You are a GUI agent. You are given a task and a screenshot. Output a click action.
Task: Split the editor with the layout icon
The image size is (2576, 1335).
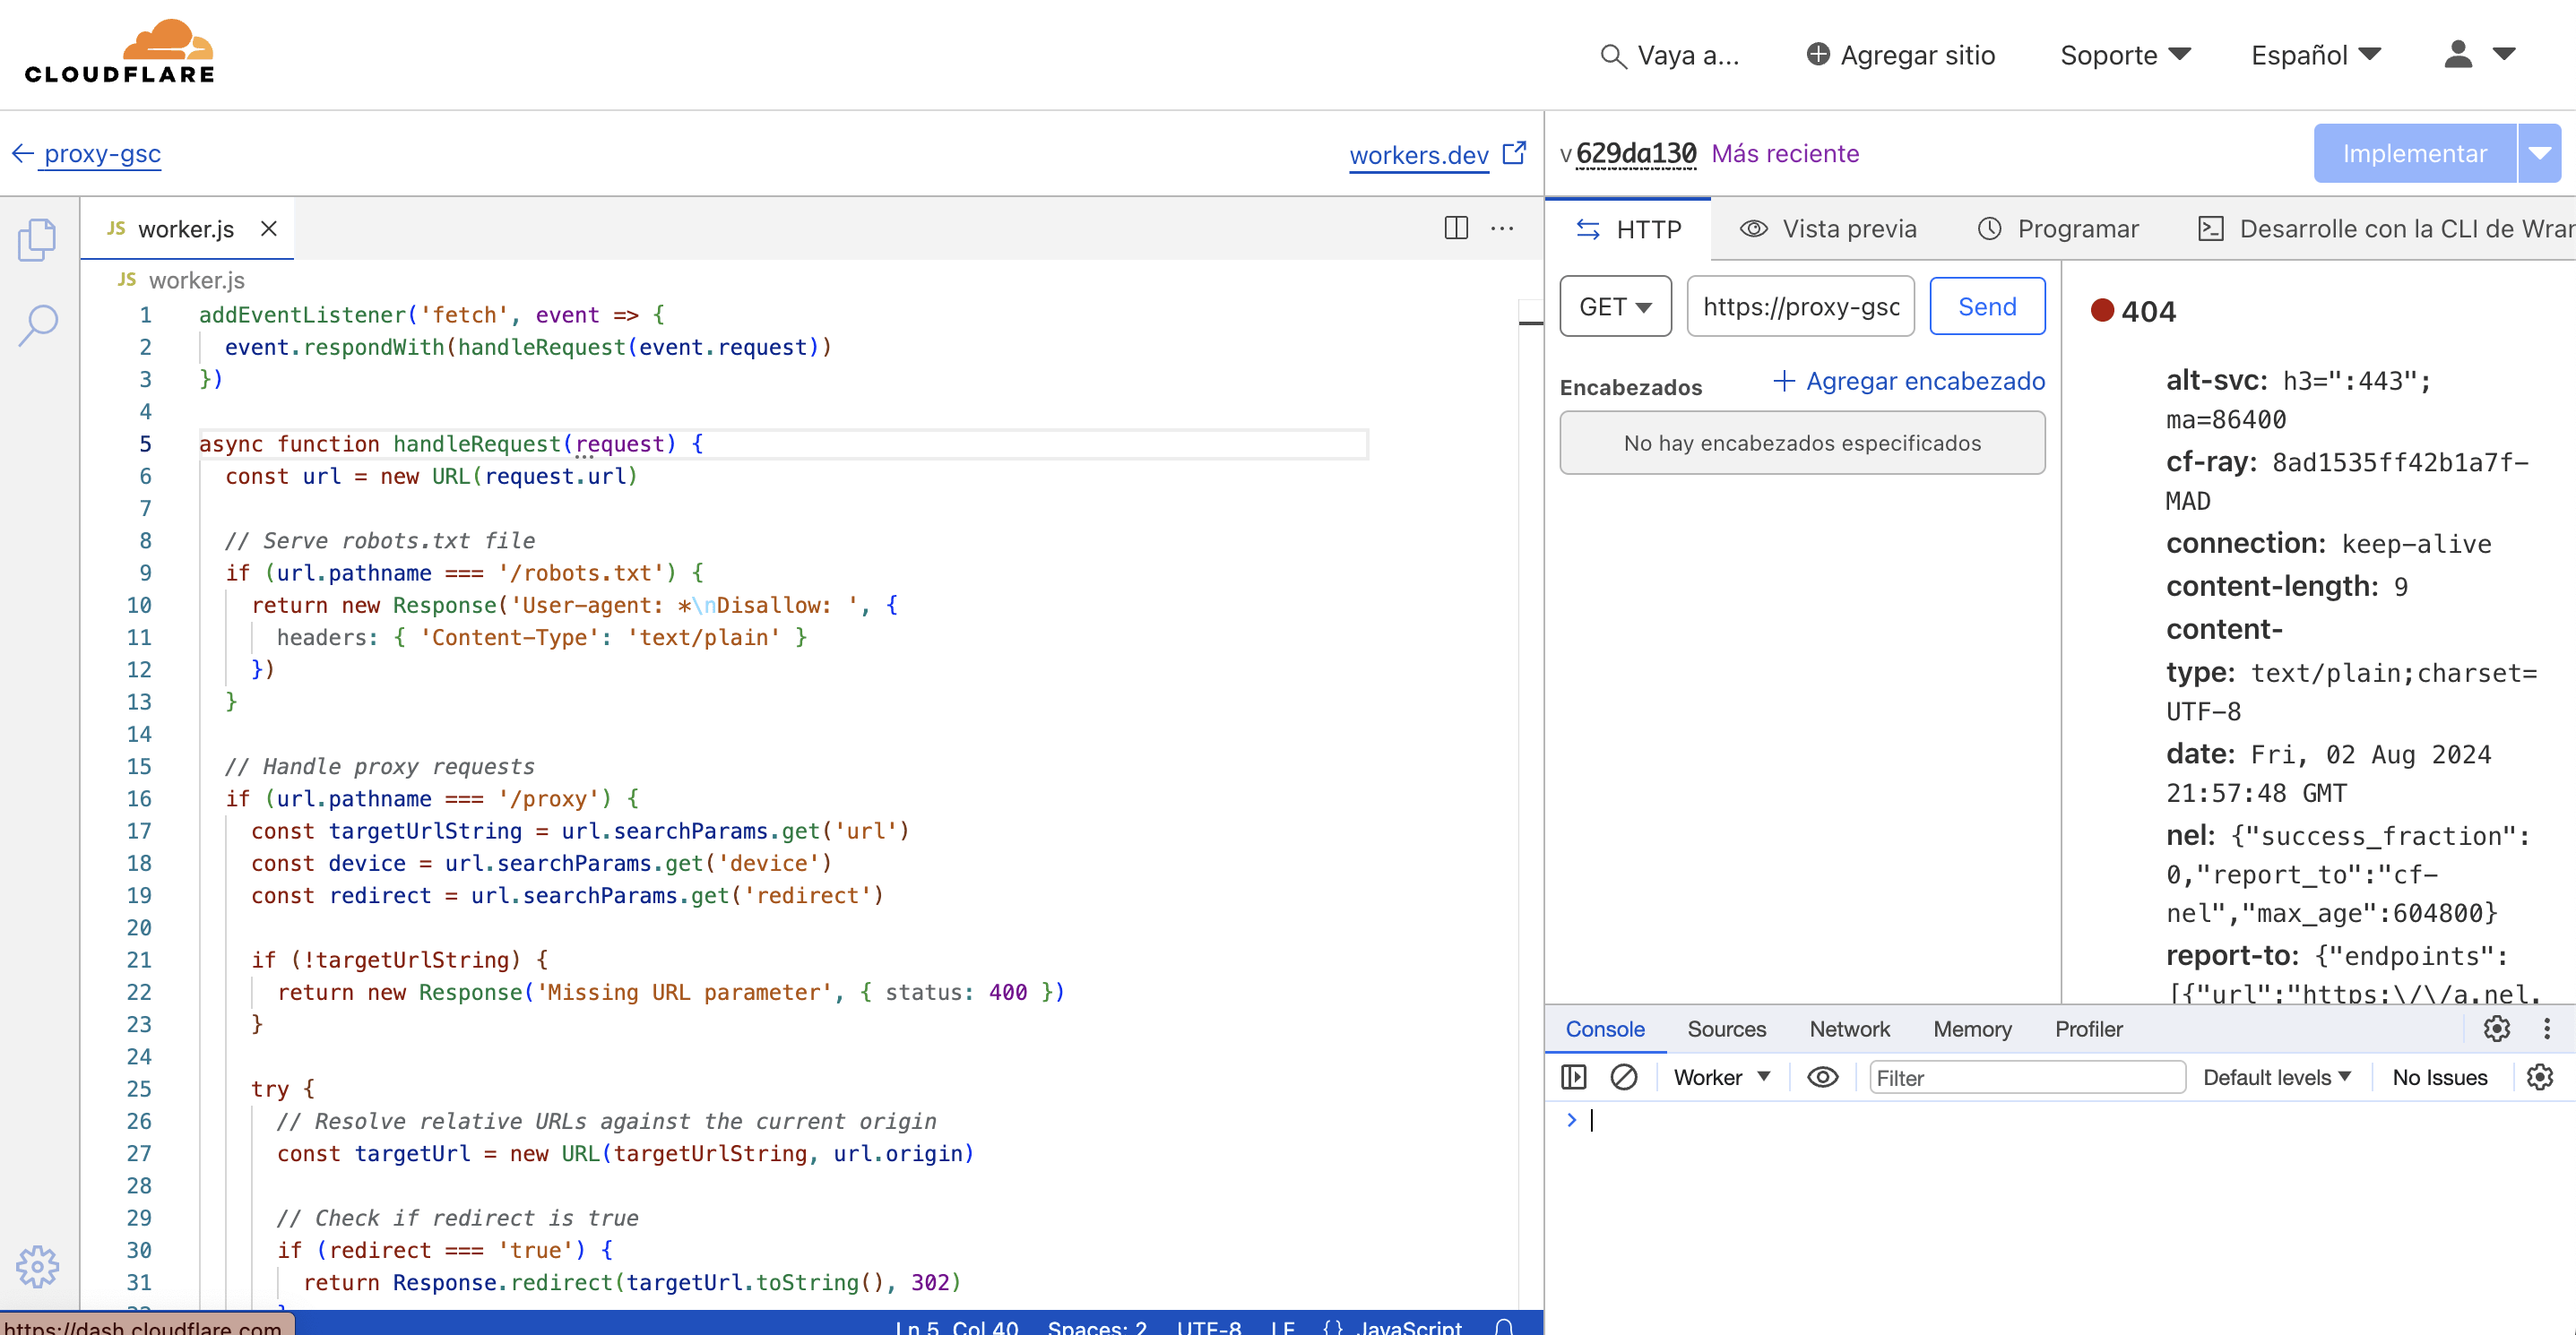pos(1456,228)
